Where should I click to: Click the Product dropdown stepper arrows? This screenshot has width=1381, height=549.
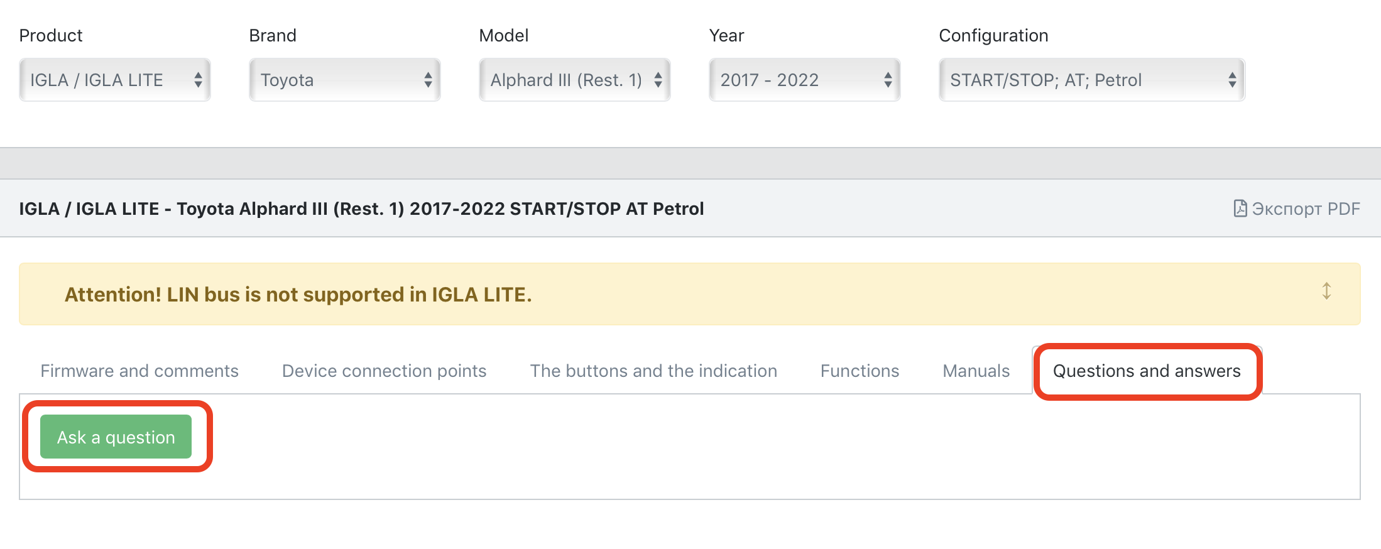(198, 80)
